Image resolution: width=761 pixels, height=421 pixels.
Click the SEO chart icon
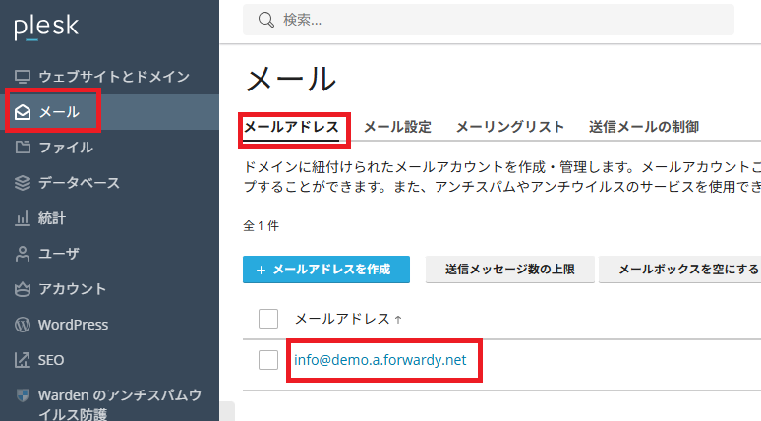click(23, 360)
